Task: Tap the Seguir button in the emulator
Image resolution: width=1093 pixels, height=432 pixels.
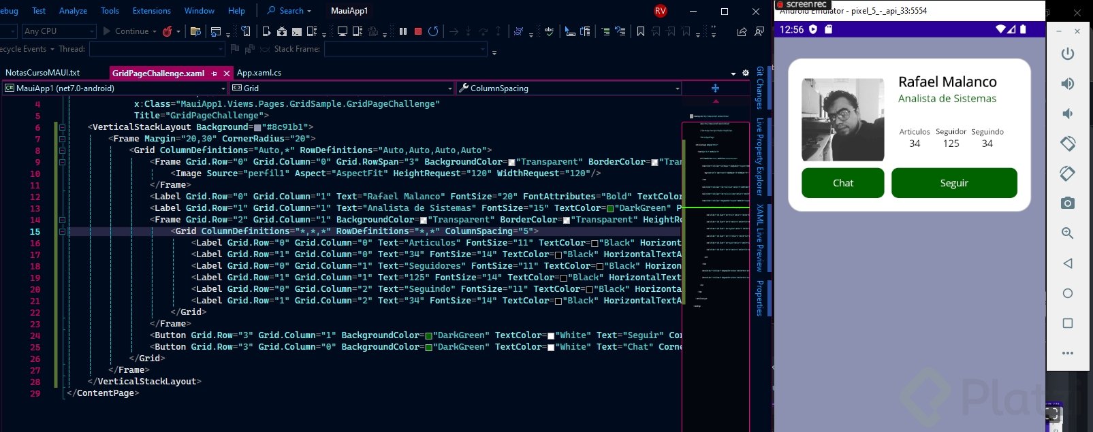Action: [953, 183]
